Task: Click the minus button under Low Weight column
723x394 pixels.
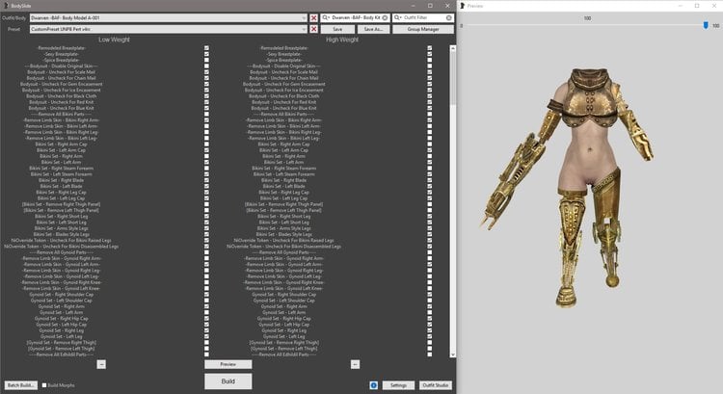Action: point(101,364)
